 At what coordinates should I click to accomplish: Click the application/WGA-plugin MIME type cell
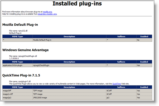coord(17,65)
